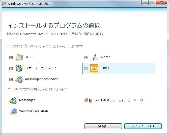Click the これらのプログラムが更新されます section header
This screenshot has width=169, height=135.
point(37,90)
